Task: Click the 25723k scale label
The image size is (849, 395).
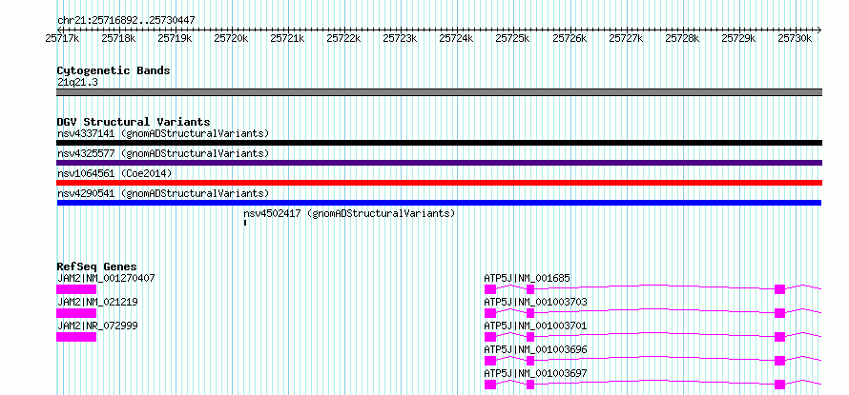Action: 400,38
